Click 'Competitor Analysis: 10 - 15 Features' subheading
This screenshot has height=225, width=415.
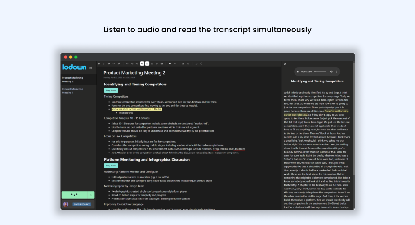[126, 118]
